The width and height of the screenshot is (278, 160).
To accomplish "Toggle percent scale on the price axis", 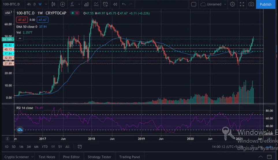I will coord(253,147).
